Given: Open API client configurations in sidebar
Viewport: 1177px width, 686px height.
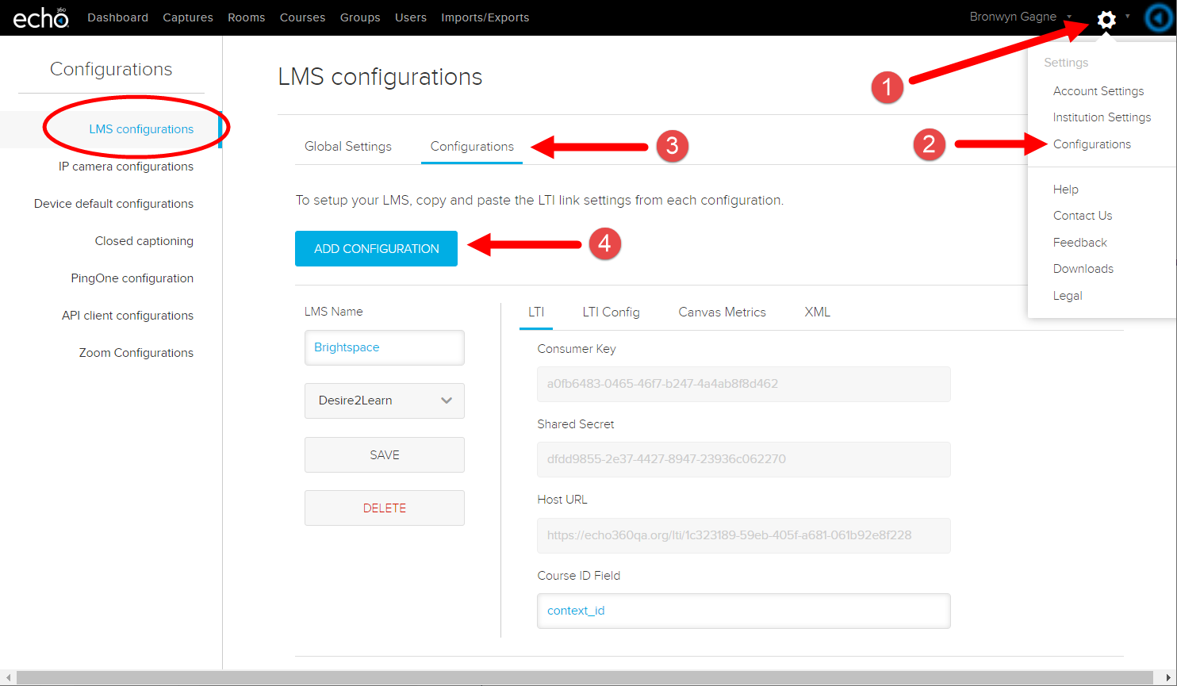Looking at the screenshot, I should click(x=128, y=316).
